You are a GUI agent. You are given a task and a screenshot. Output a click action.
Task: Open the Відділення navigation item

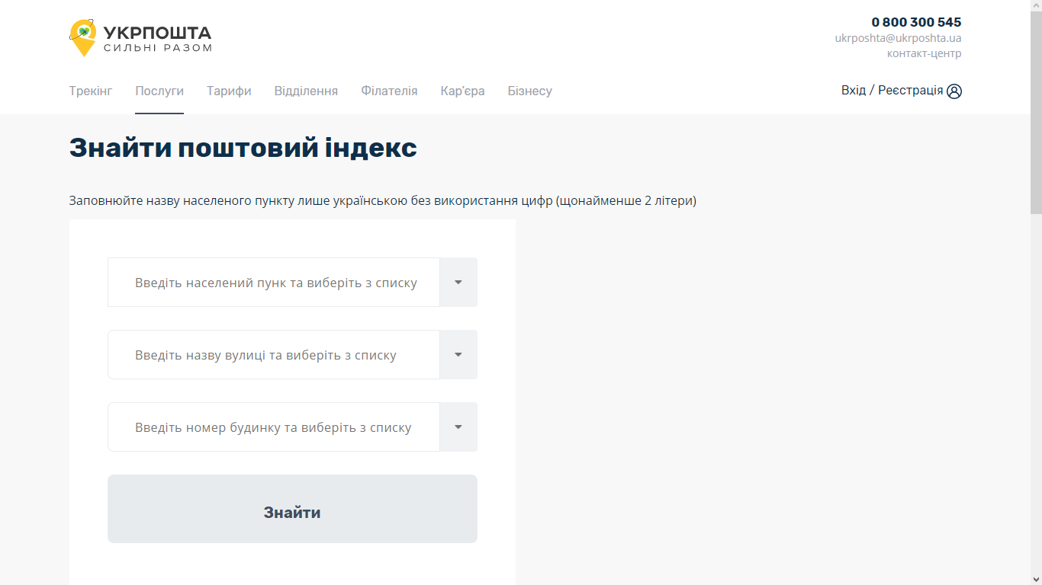pos(306,91)
